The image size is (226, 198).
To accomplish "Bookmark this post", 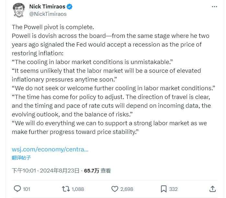I will pos(164,189).
